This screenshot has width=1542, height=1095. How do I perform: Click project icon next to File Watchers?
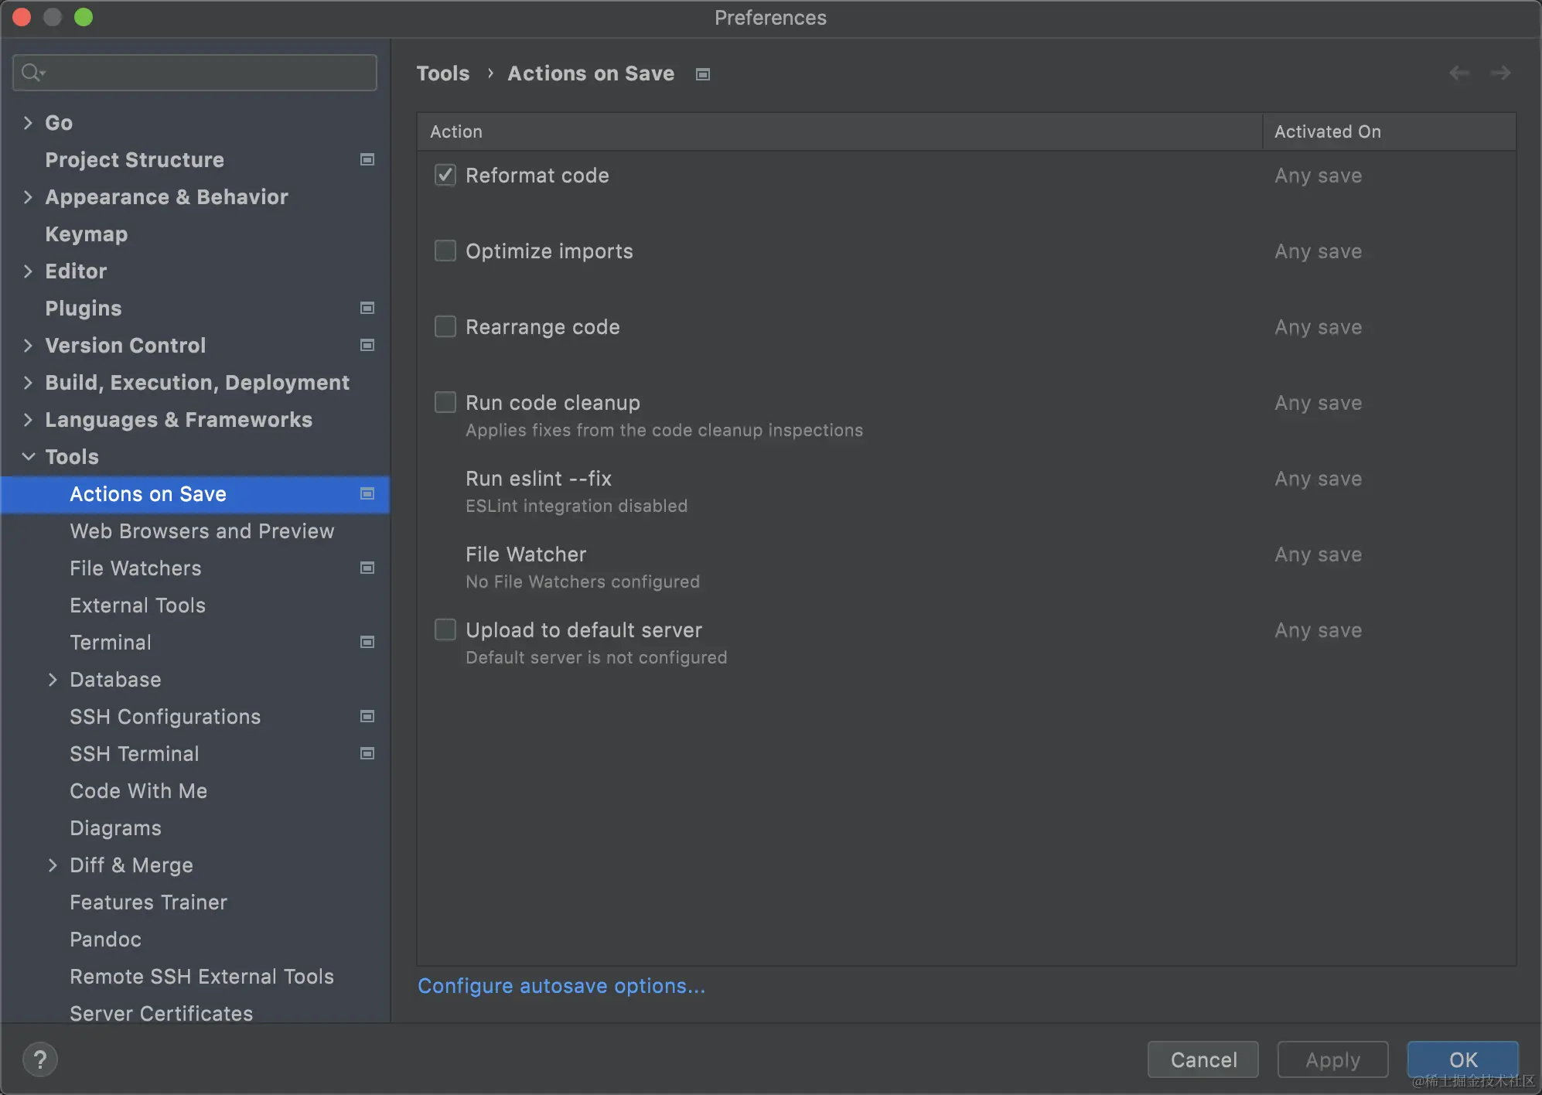367,568
